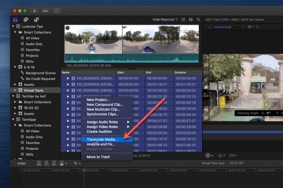Show the Photos and Audio sidebar
283x188 pixels.
(26, 19)
